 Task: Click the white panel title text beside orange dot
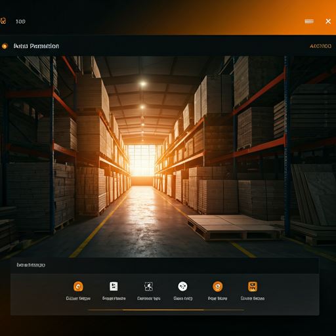coord(36,46)
